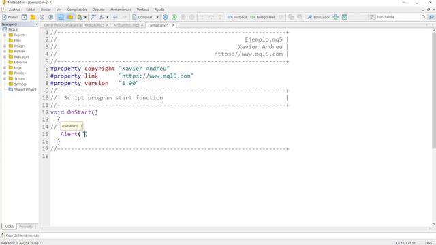Open the dropdown arrow beside the search icon

[x=85, y=17]
